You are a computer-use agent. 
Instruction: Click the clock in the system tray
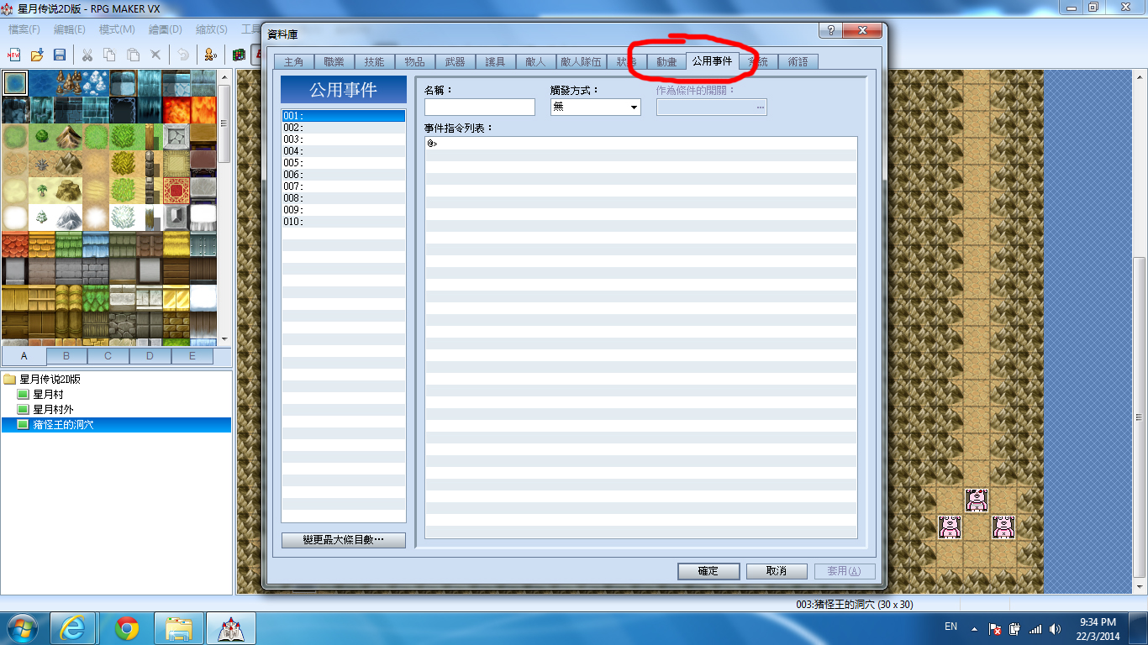1098,628
